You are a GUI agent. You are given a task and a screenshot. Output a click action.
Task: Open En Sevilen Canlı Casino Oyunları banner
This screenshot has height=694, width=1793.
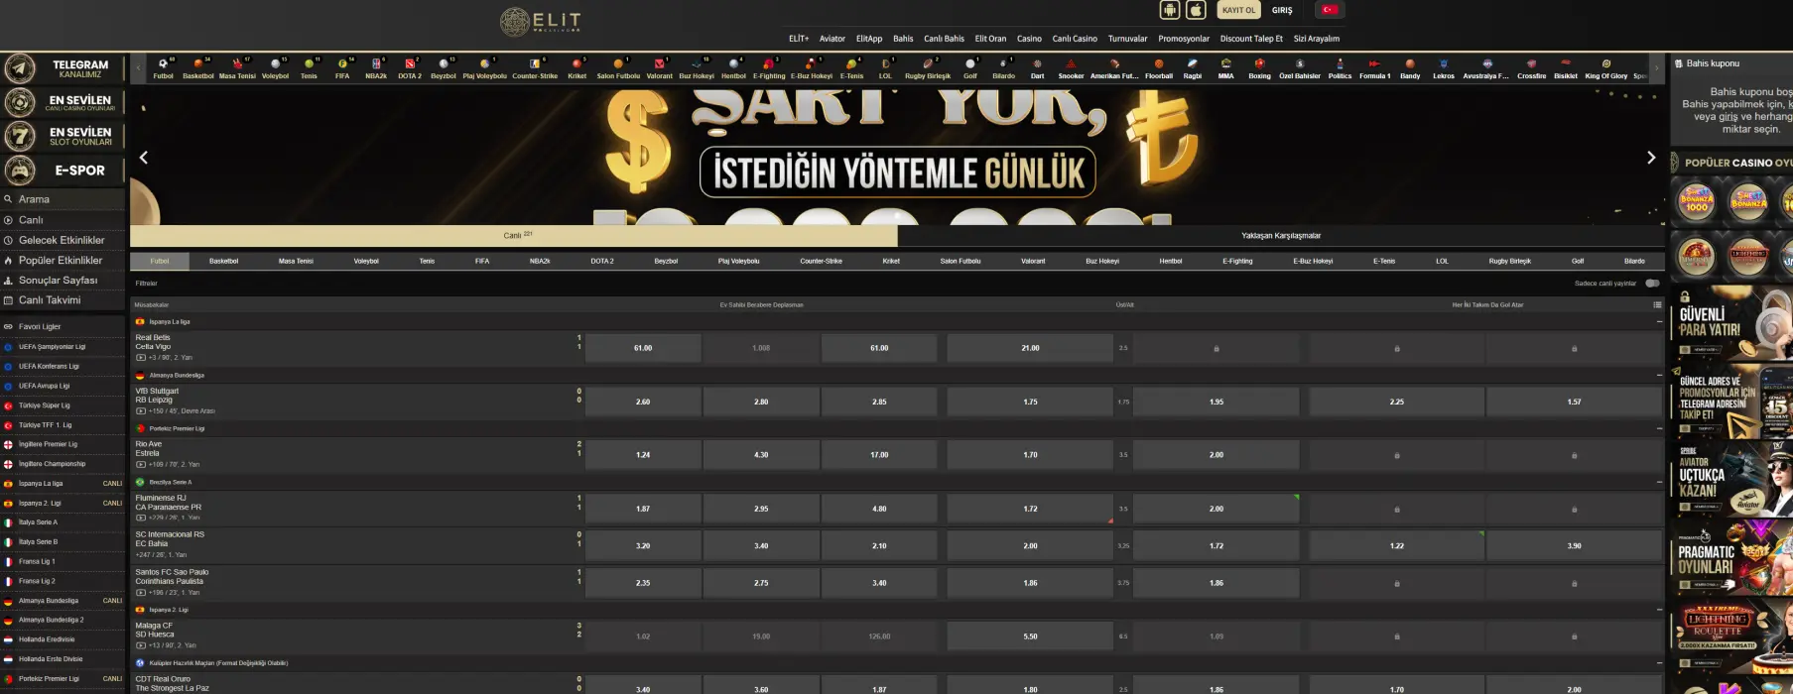64,102
